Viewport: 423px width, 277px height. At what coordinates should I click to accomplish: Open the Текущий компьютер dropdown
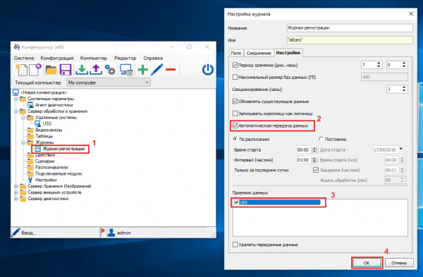pos(109,82)
